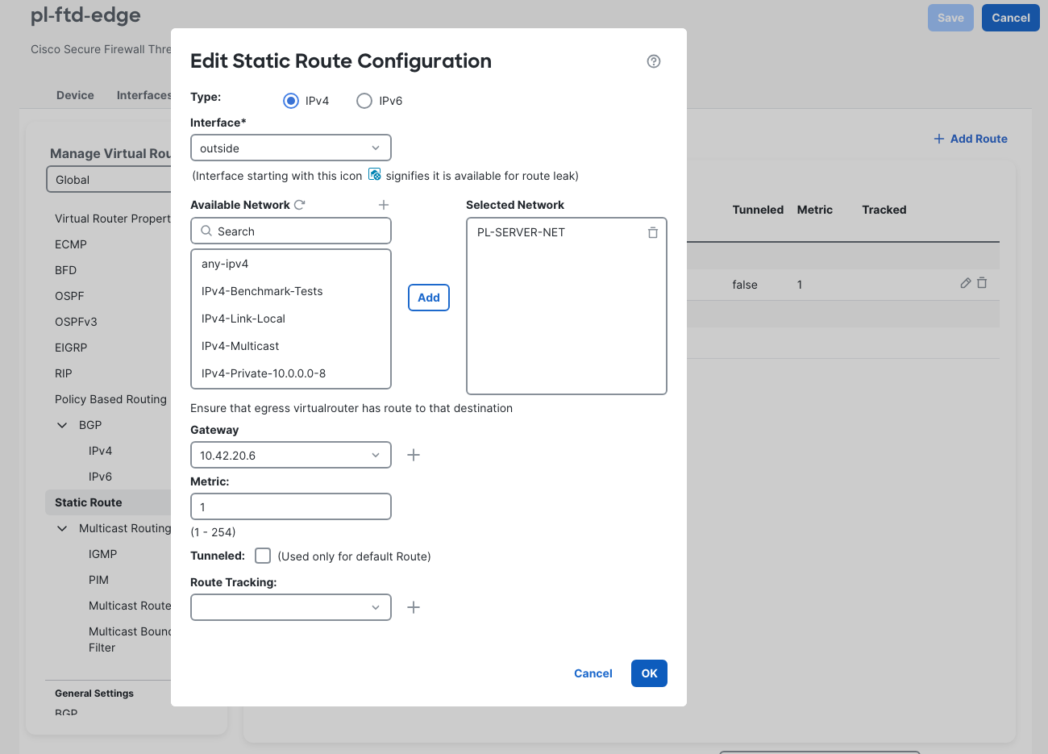Cancel the Edit Static Route dialog
The height and width of the screenshot is (754, 1048).
pyautogui.click(x=593, y=673)
